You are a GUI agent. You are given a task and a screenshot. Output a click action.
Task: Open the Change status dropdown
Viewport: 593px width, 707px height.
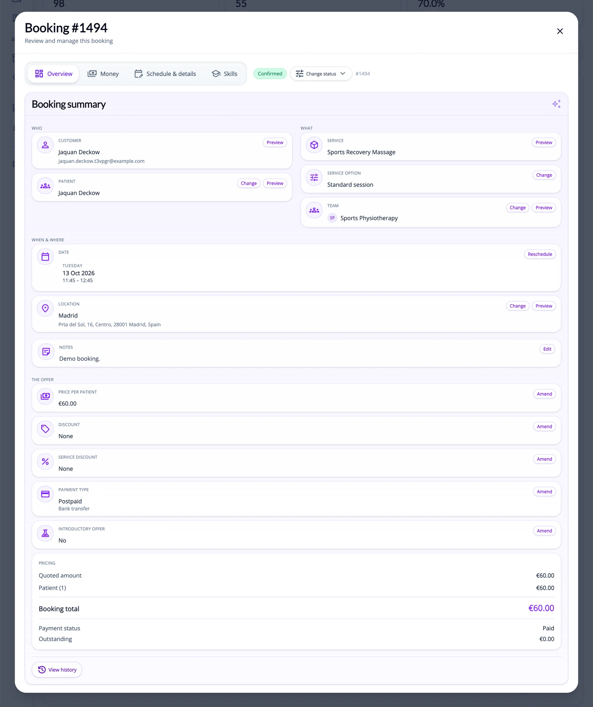pyautogui.click(x=321, y=74)
